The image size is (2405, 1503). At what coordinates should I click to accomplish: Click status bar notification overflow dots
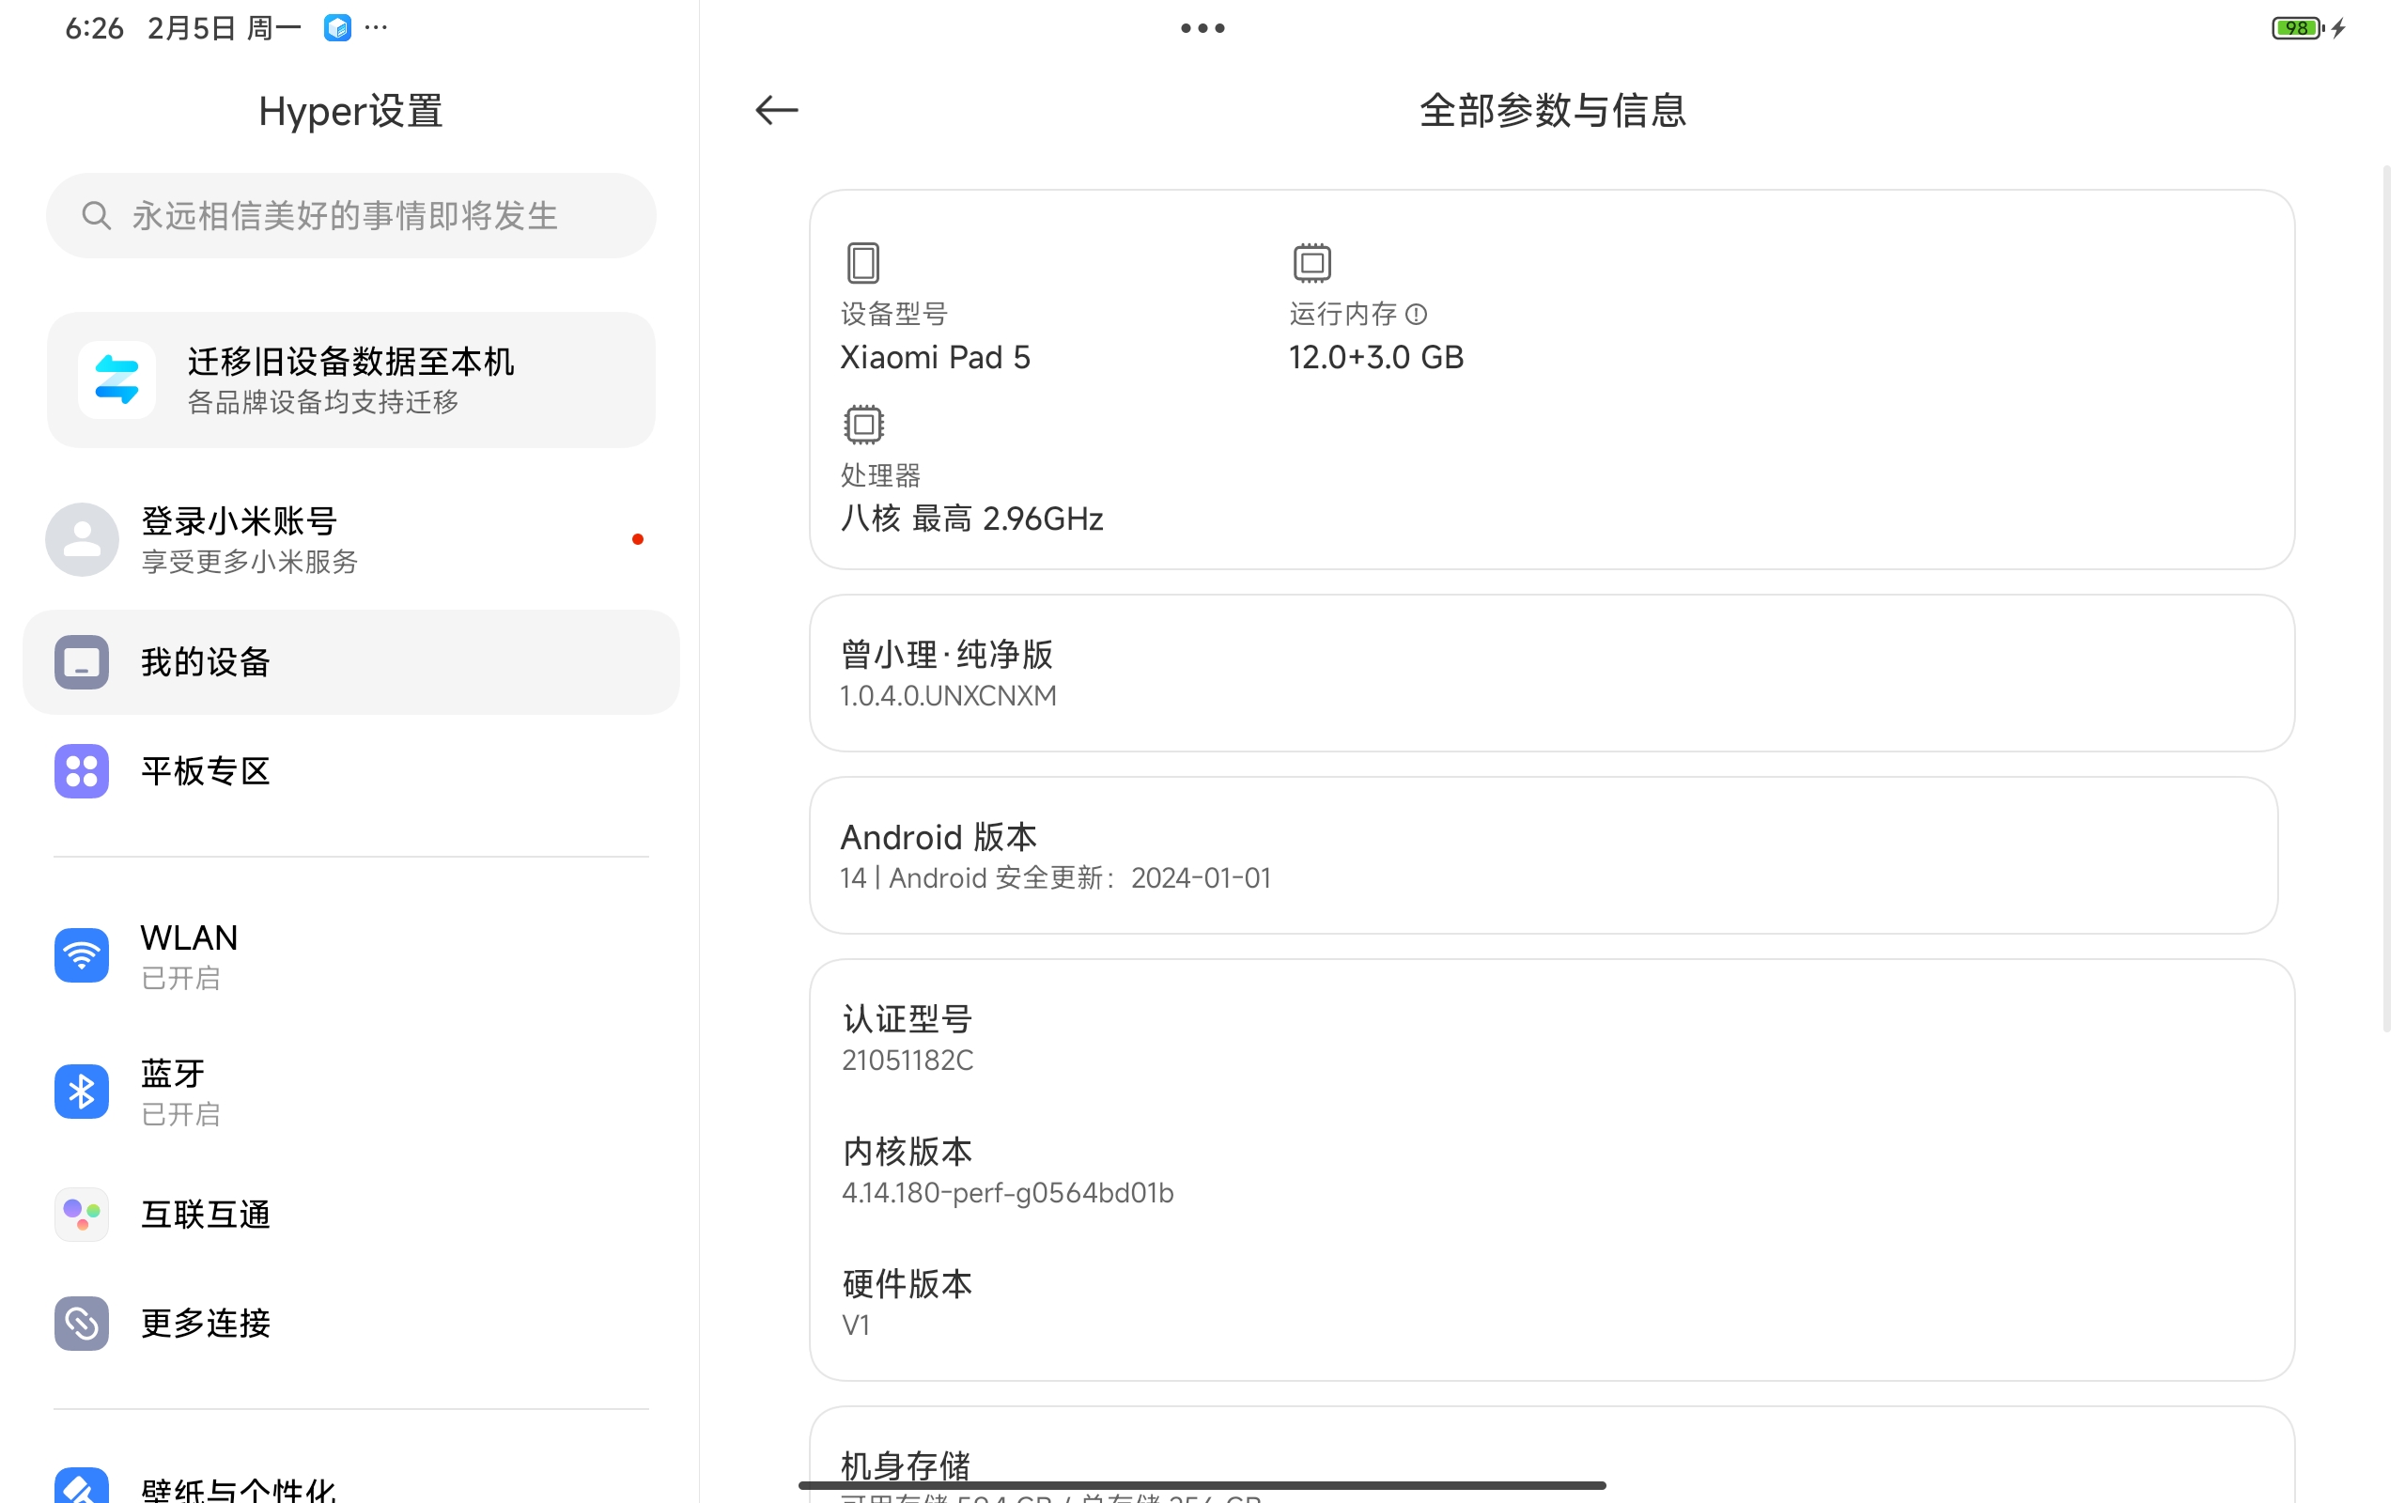pyautogui.click(x=376, y=27)
